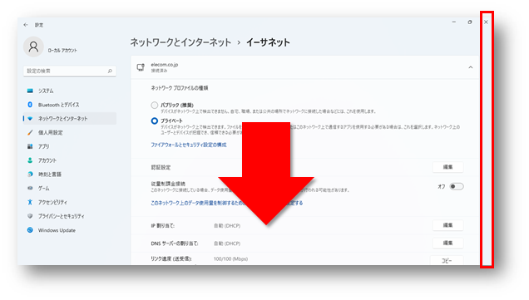Maximize the settings window
Image resolution: width=529 pixels, height=300 pixels.
pos(470,22)
